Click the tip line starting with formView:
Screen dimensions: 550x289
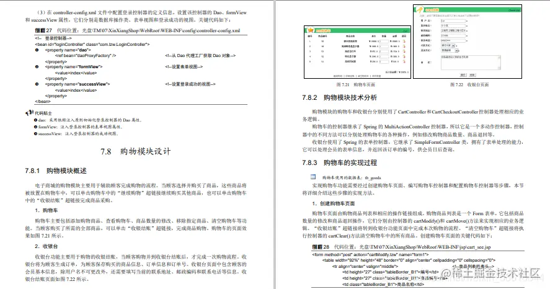click(x=78, y=127)
